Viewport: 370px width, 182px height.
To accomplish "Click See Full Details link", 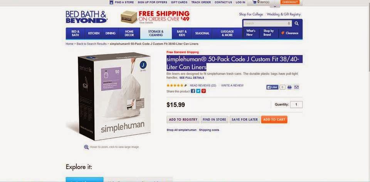I will click(192, 78).
